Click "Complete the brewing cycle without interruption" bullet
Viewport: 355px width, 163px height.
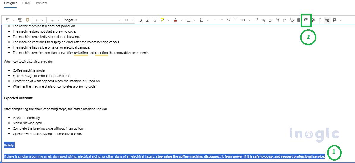tap(48, 128)
